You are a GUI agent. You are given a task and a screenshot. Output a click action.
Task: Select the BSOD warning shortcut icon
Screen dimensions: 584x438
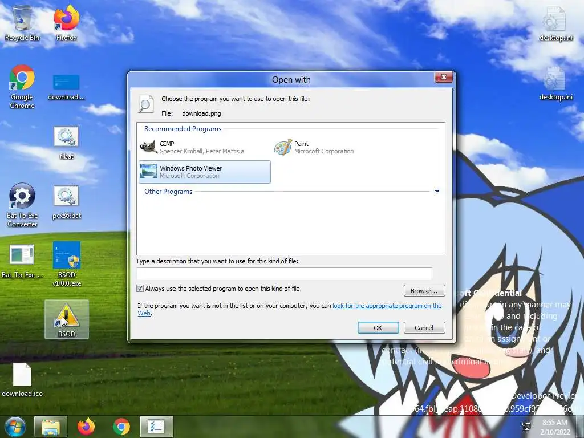[x=66, y=319]
